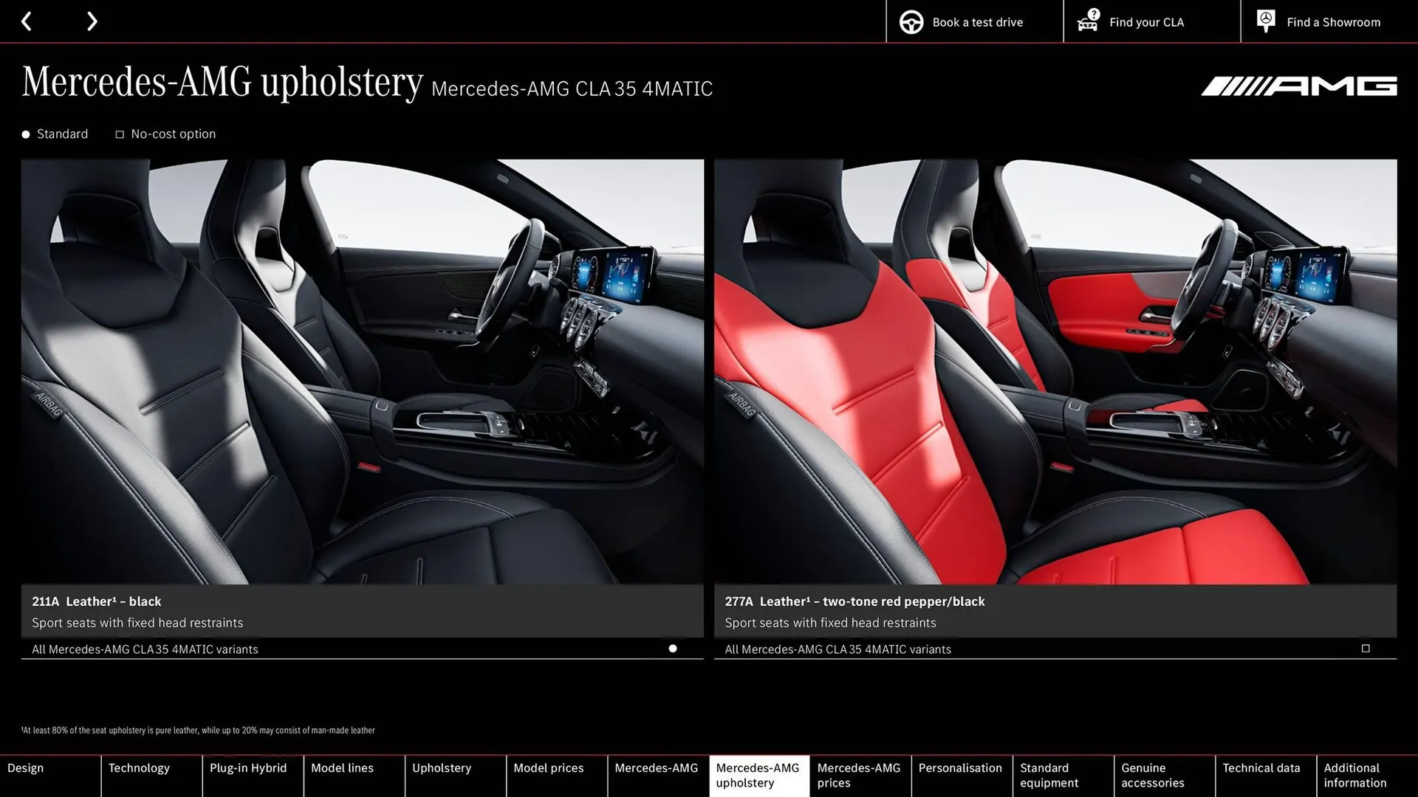
Task: Click the Standard legend dot icon
Action: (26, 134)
